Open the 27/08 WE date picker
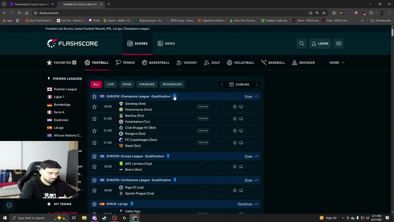 [x=239, y=84]
